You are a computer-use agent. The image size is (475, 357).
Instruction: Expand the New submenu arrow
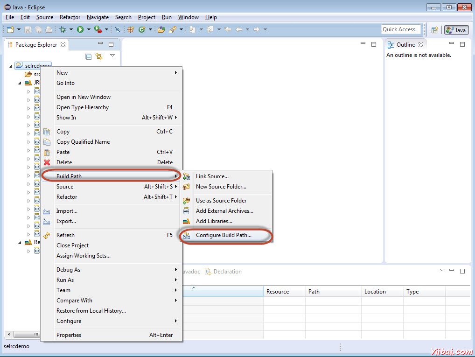[175, 73]
